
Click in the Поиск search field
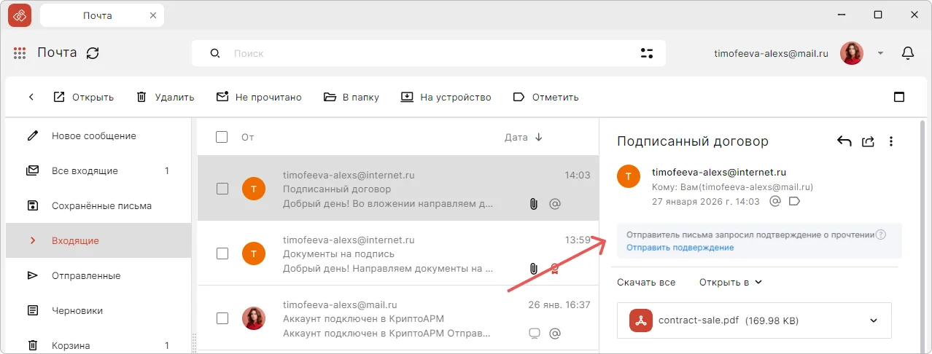click(429, 53)
